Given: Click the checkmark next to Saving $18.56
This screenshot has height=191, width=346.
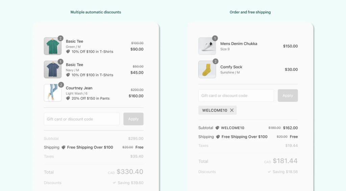Looking at the screenshot, I should [269, 172].
